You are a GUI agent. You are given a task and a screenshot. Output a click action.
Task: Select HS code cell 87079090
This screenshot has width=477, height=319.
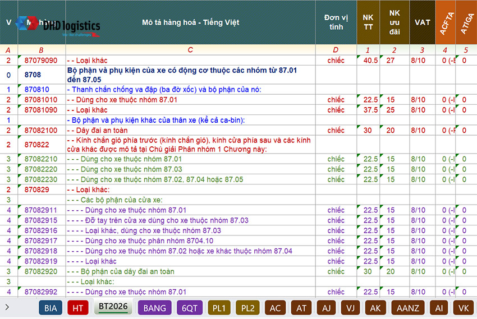click(42, 60)
